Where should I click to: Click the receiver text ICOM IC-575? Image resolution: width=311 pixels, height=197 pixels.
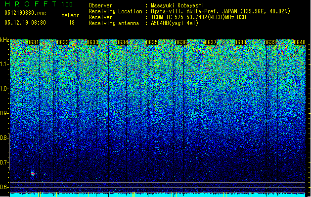[168, 17]
